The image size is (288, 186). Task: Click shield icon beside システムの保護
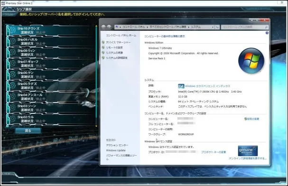[103, 53]
